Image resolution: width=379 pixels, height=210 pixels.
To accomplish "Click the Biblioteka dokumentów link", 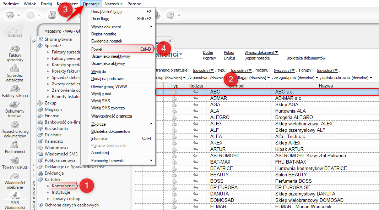I will 306,58.
